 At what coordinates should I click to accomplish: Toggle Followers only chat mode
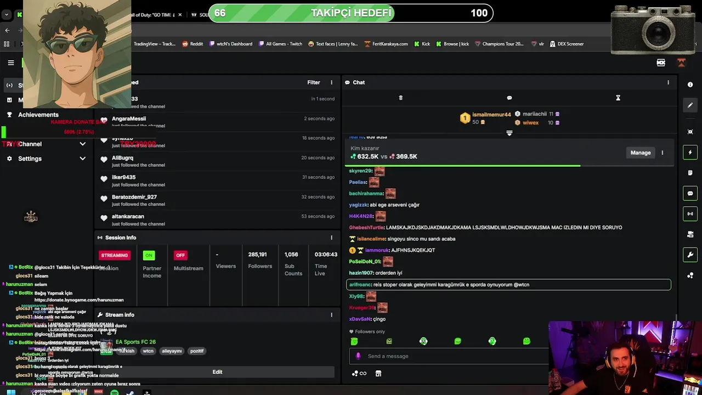click(x=367, y=331)
